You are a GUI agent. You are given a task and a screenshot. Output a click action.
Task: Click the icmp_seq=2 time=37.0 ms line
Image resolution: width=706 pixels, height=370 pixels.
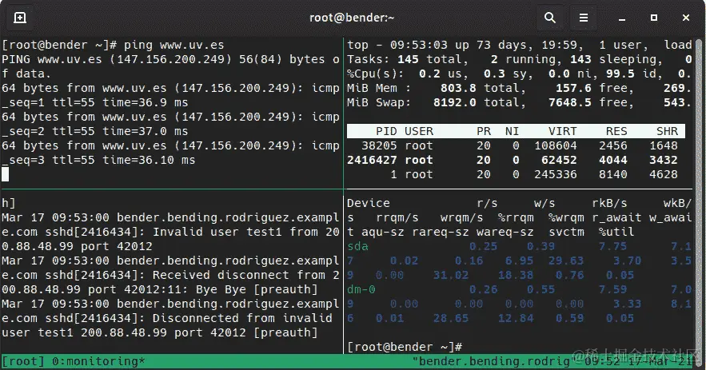(95, 131)
